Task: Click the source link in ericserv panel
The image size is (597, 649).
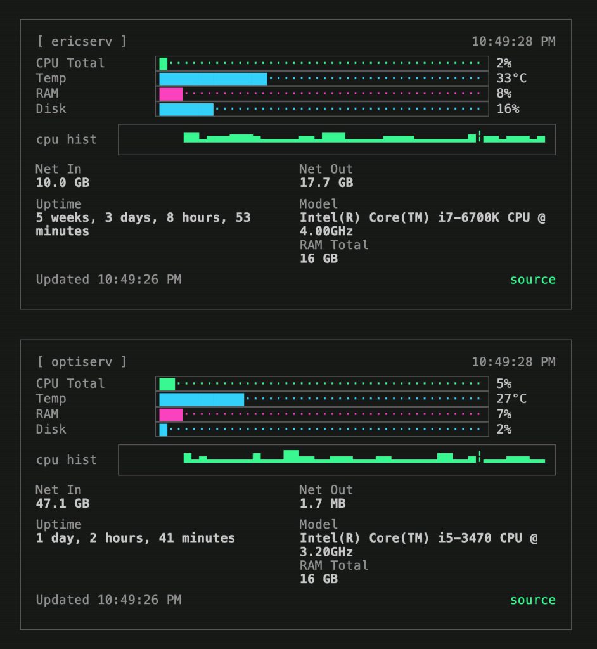Action: click(x=532, y=280)
